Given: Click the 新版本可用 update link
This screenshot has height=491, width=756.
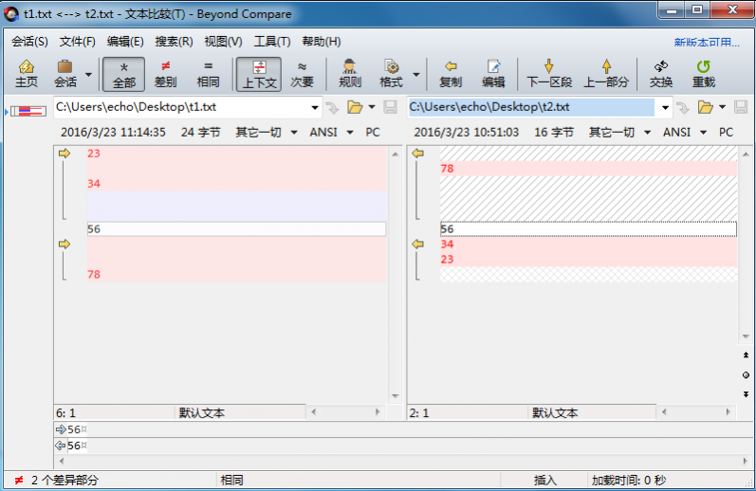Looking at the screenshot, I should 706,43.
